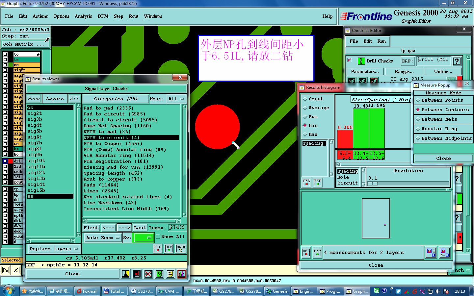The image size is (474, 296).
Task: Click second histogram-to-layer import icon
Action: point(445,252)
